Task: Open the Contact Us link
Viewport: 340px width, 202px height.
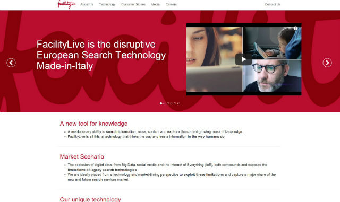Action: [x=273, y=4]
